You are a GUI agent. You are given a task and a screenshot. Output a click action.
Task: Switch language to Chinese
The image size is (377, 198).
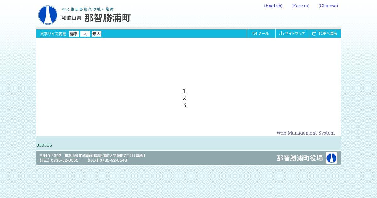(328, 6)
